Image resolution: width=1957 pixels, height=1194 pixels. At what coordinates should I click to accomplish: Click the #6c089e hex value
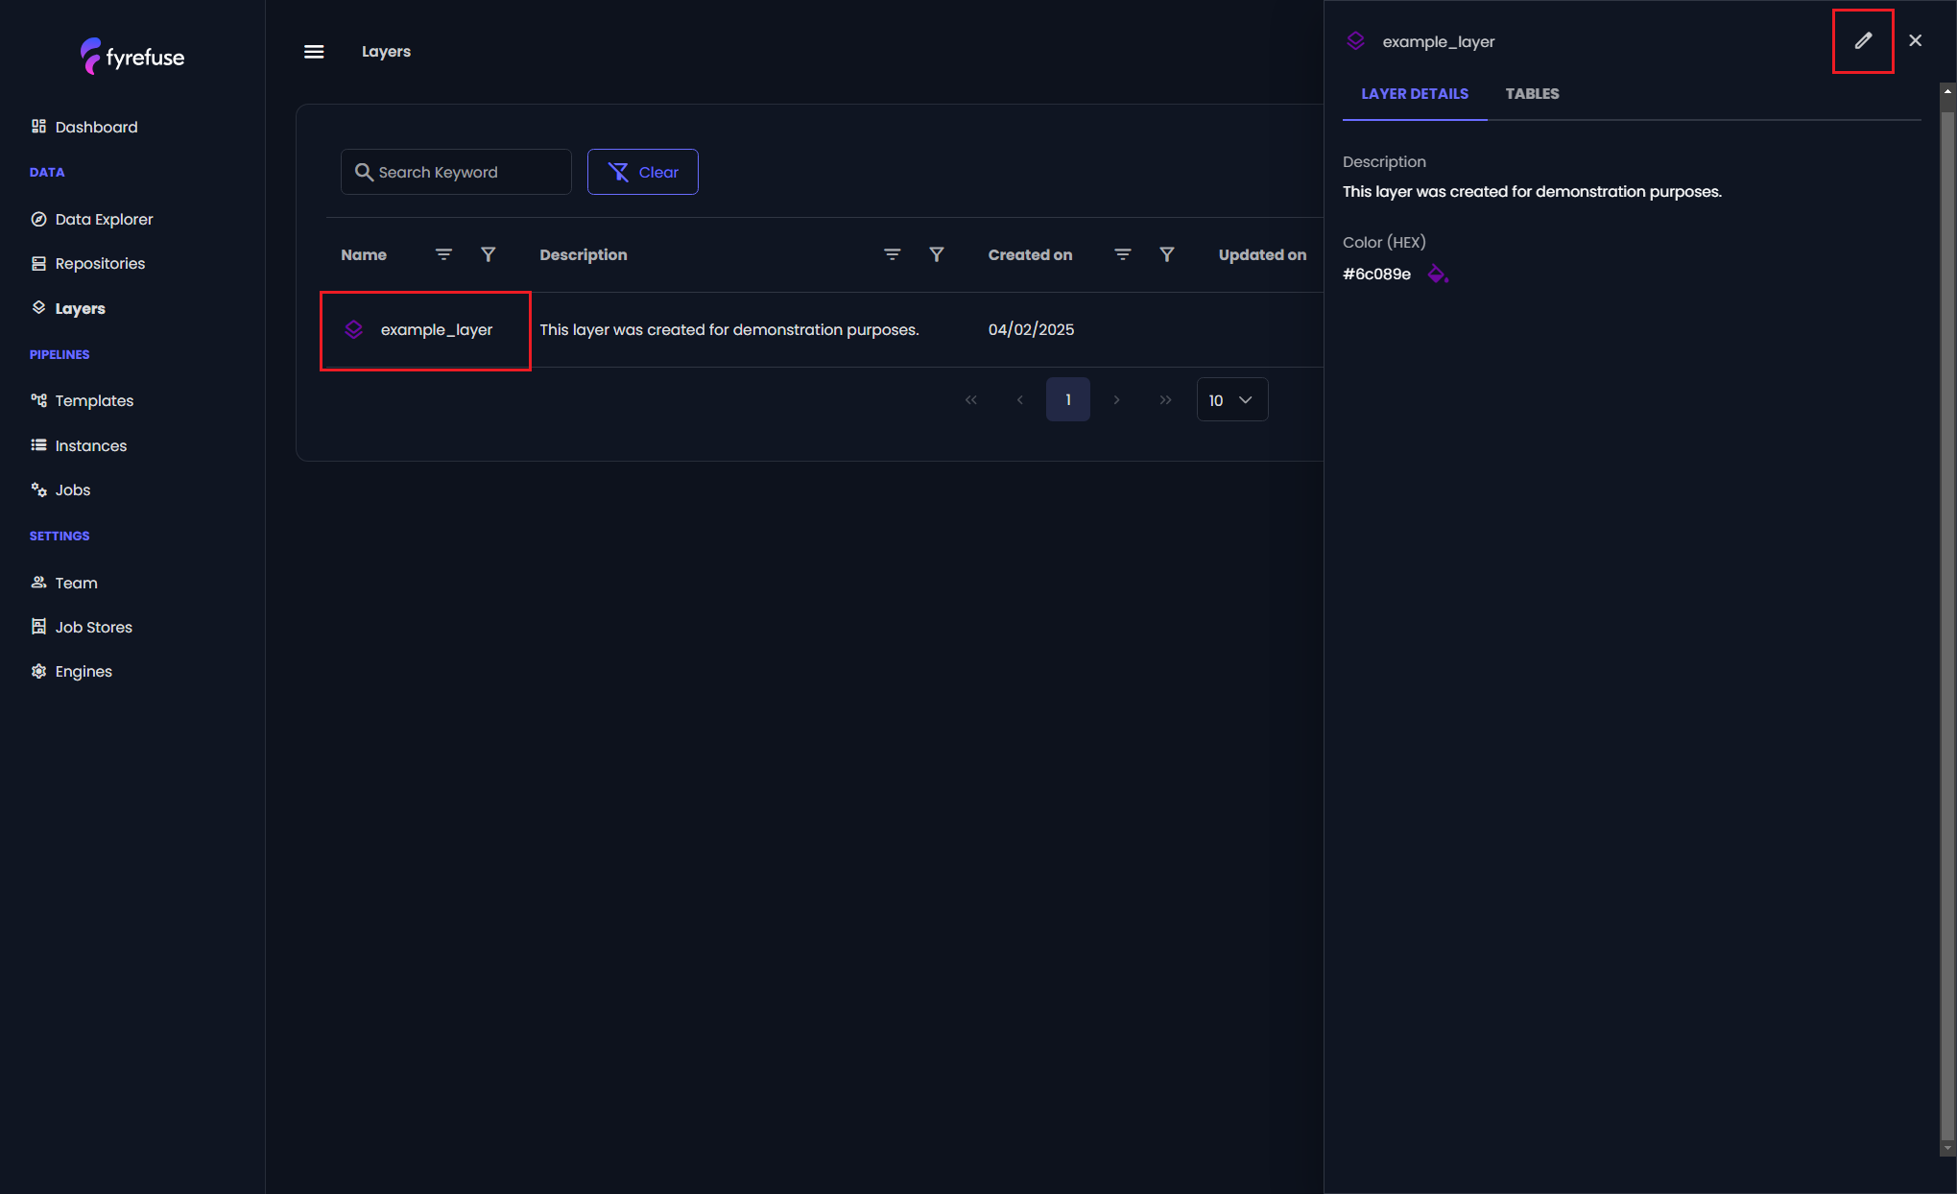[1376, 274]
